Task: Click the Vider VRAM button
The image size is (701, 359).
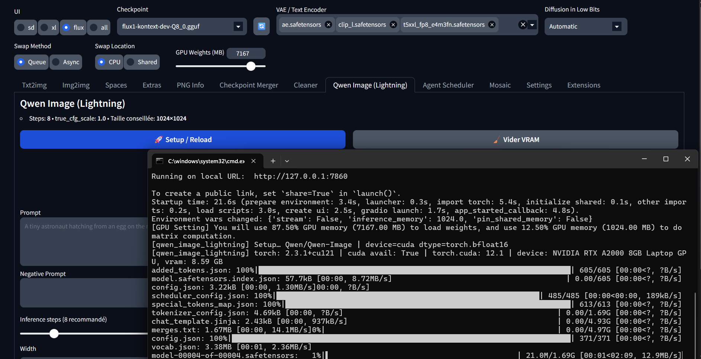Action: (x=515, y=139)
